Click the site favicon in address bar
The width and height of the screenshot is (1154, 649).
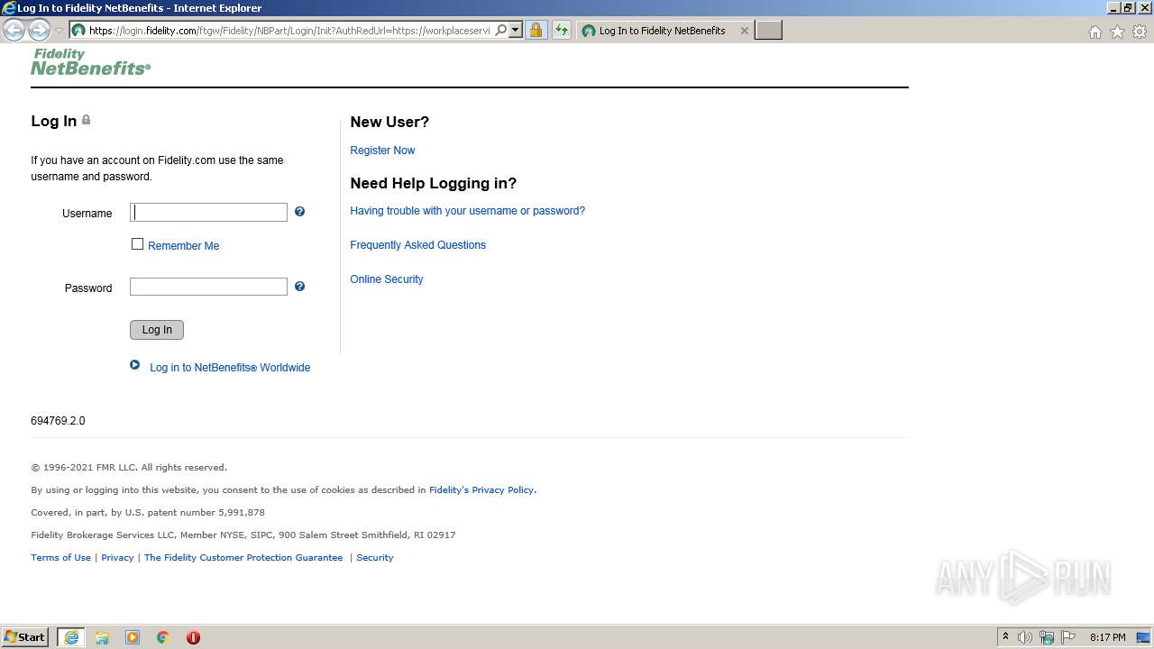pos(78,31)
